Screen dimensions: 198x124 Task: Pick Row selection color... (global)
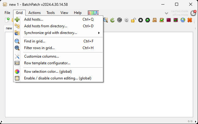58,72
